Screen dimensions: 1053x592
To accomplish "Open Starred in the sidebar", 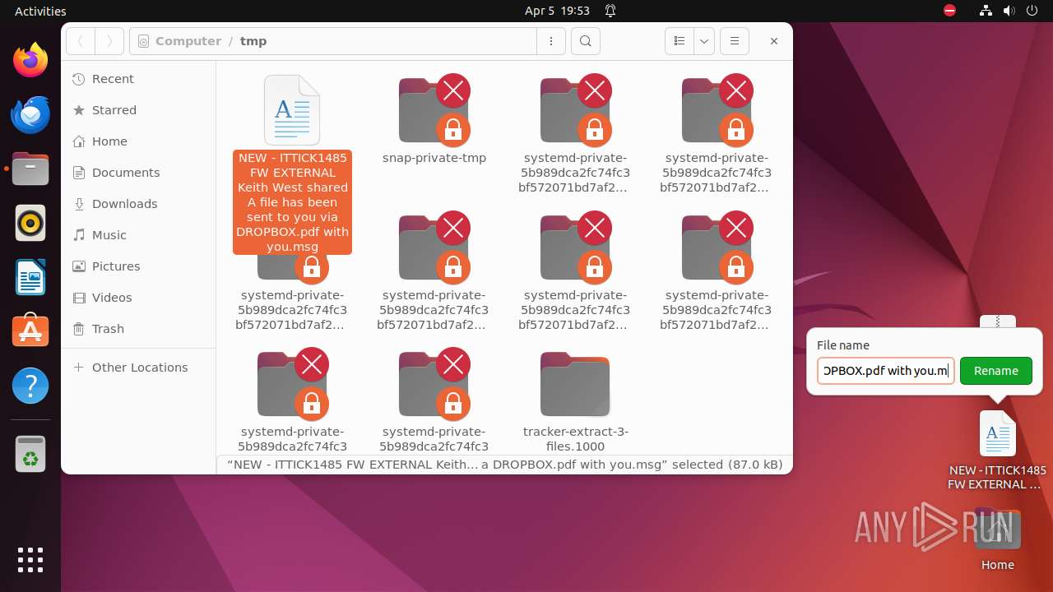I will coord(138,110).
